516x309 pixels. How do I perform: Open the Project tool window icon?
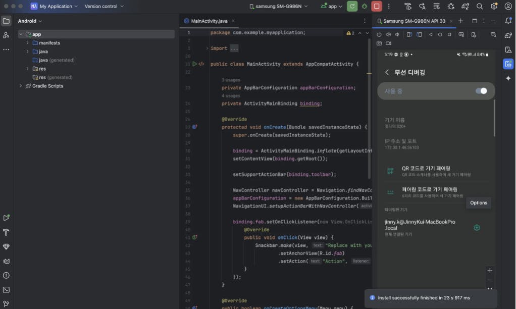coord(6,21)
